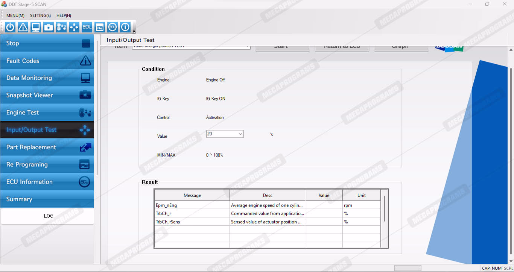
Task: Open fault codes via toolbar warning triangle
Action: 23,27
